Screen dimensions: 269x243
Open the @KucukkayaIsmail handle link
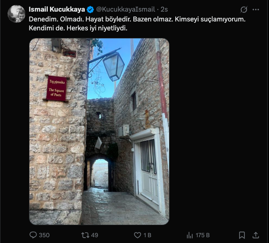(x=126, y=9)
